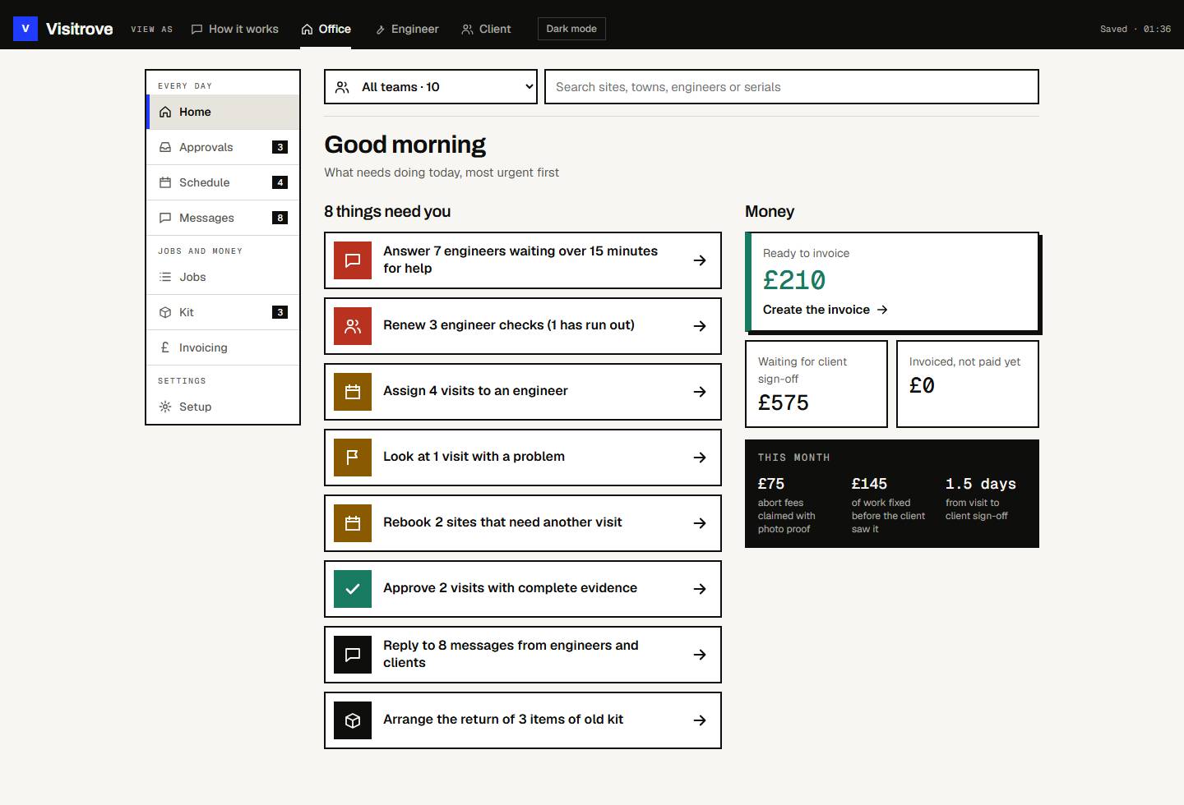Click the green checkmark icon on Approve visits
This screenshot has width=1184, height=805.
click(x=353, y=589)
